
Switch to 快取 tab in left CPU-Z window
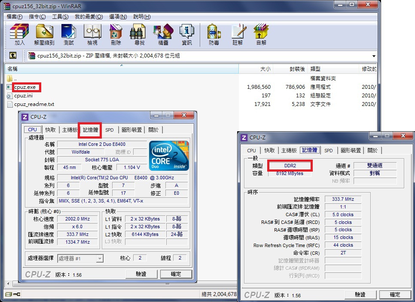click(x=51, y=130)
